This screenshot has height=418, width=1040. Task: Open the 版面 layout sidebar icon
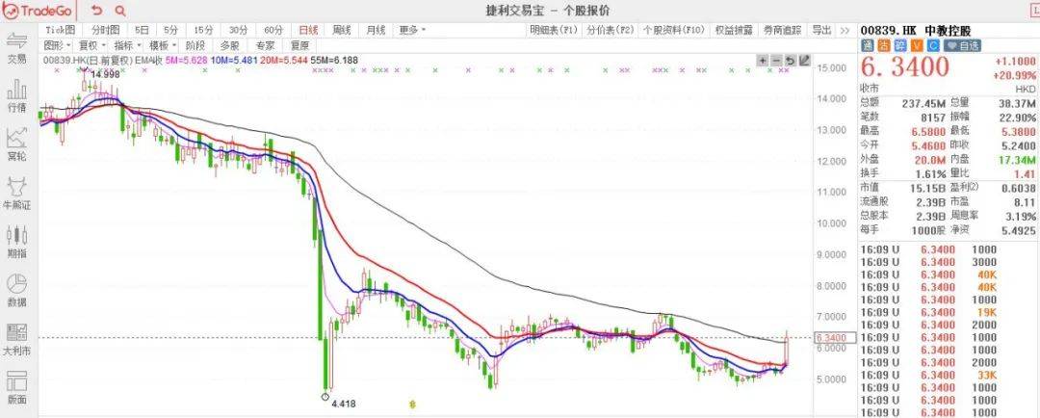pyautogui.click(x=16, y=388)
